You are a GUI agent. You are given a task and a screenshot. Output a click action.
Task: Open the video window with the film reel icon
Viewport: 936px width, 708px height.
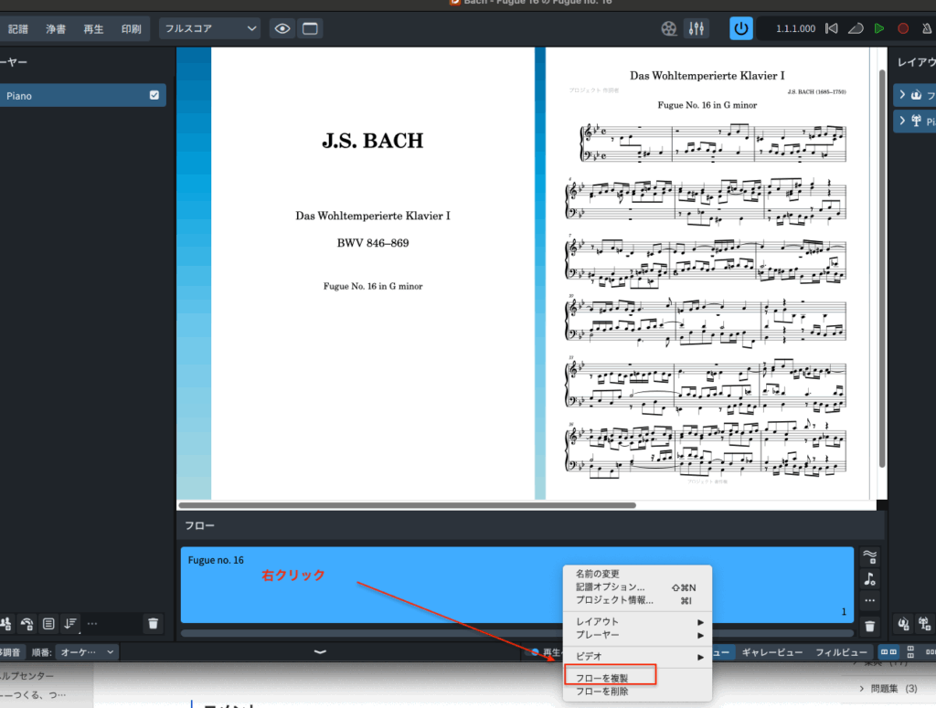point(669,28)
